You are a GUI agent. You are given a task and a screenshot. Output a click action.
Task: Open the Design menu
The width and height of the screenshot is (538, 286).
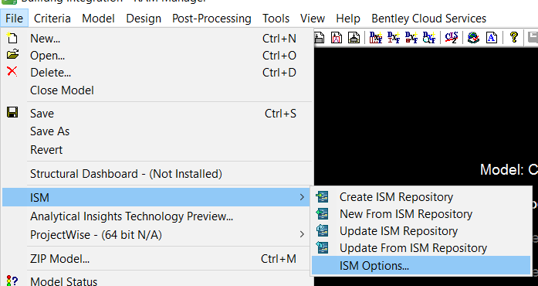144,19
